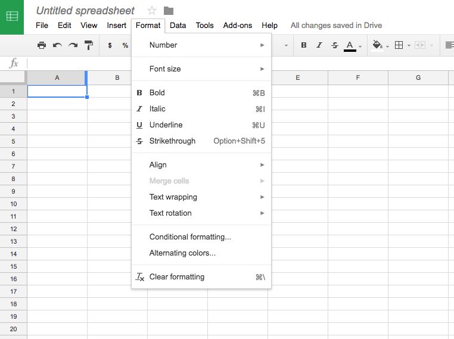Click the Untitled spreadsheet title
The width and height of the screenshot is (454, 339).
tap(85, 11)
